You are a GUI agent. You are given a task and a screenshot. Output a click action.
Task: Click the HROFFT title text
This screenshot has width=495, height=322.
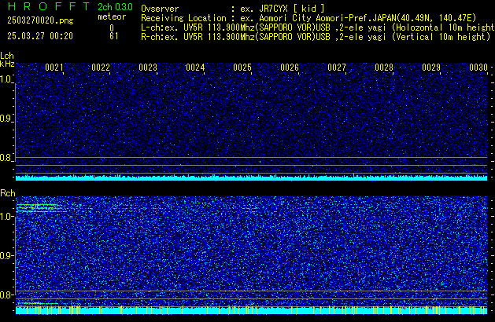coord(48,6)
